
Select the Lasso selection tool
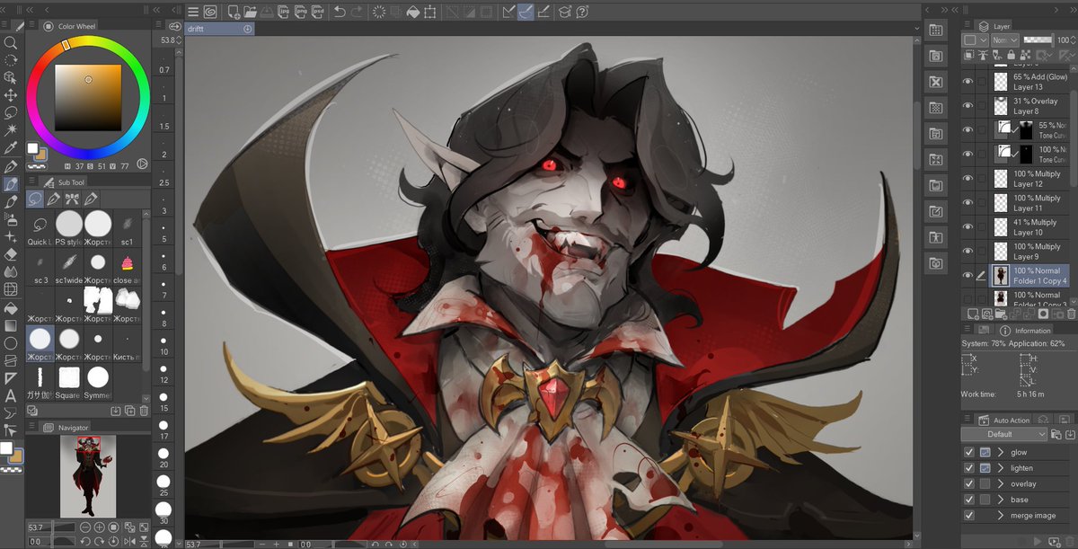pyautogui.click(x=11, y=112)
